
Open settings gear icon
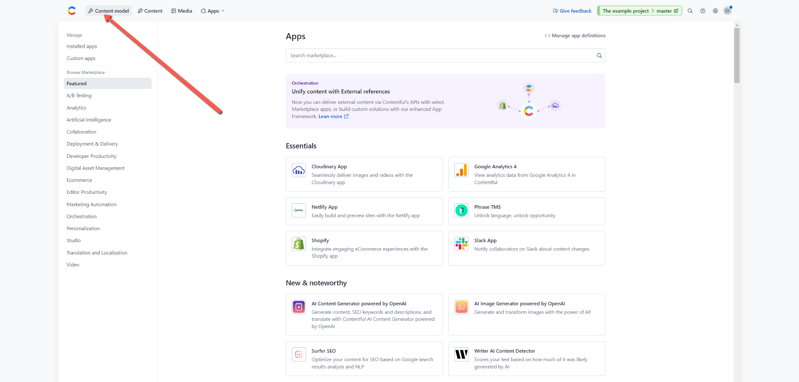(x=715, y=11)
